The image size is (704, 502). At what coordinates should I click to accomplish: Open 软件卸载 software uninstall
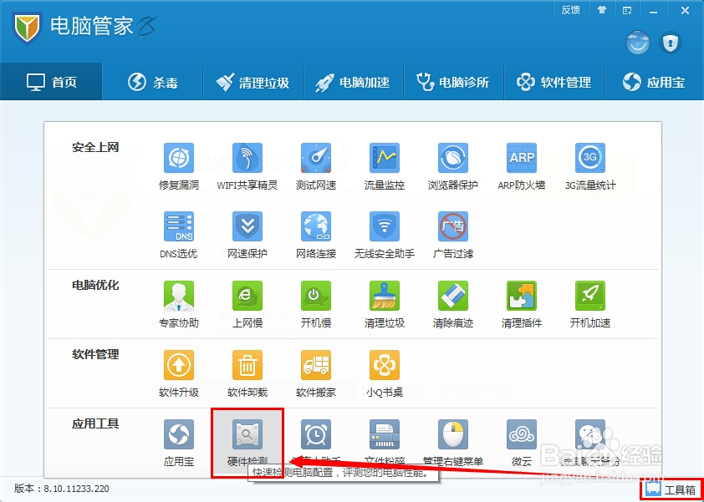247,374
